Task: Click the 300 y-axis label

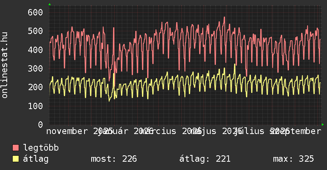Action: pos(35,68)
